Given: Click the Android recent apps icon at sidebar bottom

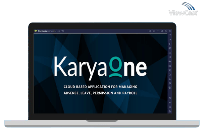Looking at the screenshot, I should coord(170,111).
